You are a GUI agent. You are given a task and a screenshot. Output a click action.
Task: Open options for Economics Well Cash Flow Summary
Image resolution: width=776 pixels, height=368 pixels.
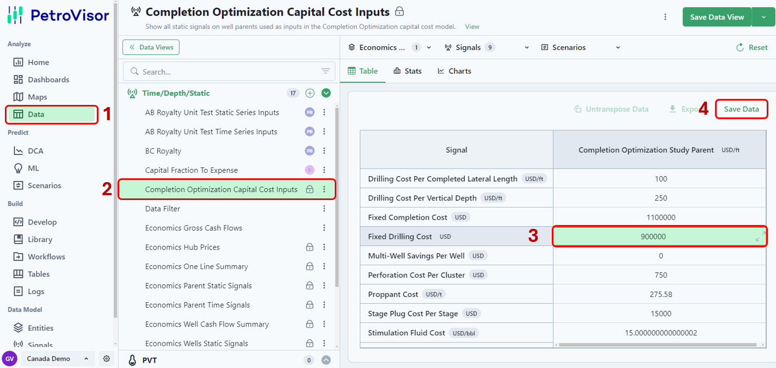[324, 324]
